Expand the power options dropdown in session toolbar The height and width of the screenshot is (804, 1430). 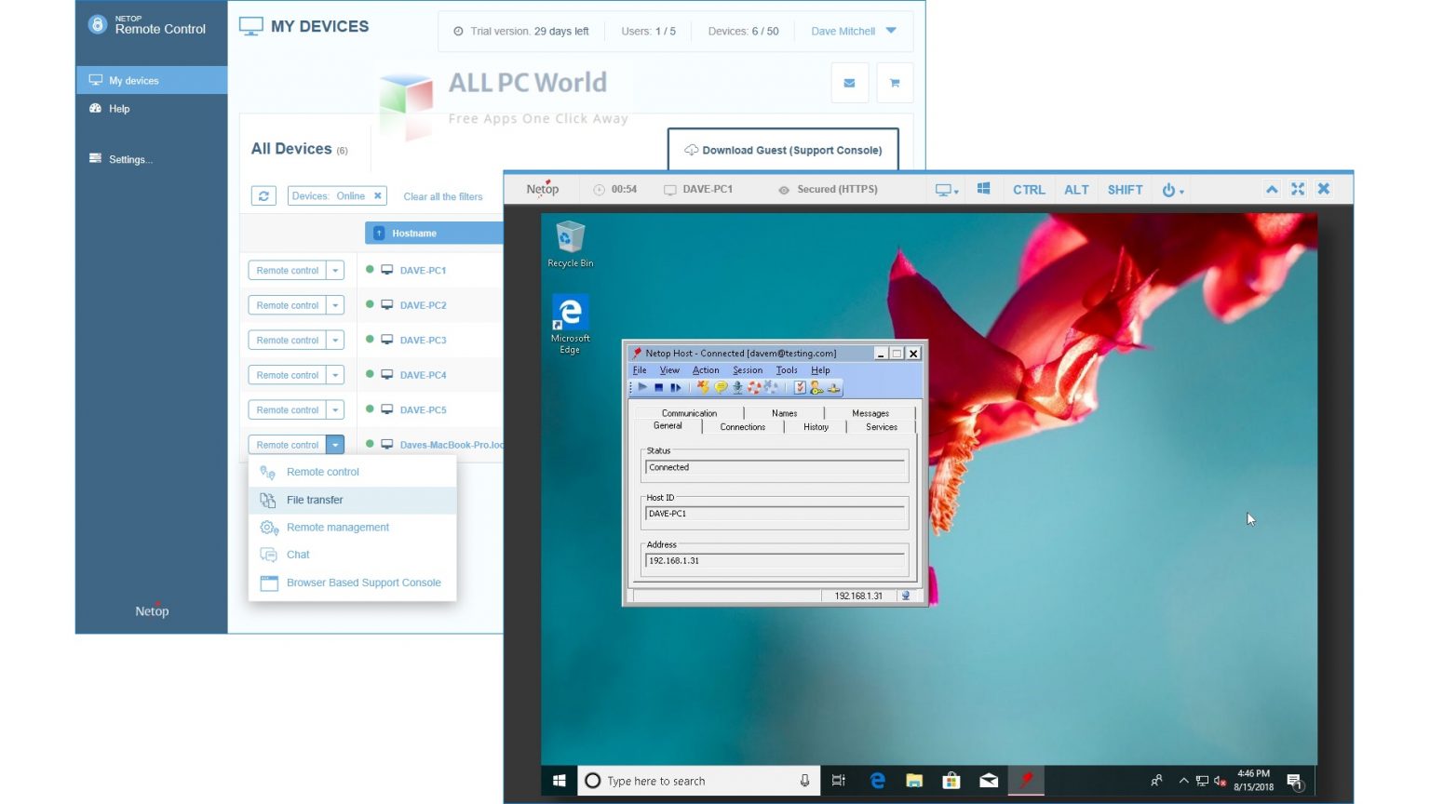click(1172, 190)
